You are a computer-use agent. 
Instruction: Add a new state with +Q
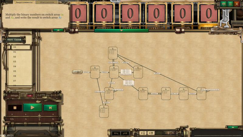click(143, 133)
